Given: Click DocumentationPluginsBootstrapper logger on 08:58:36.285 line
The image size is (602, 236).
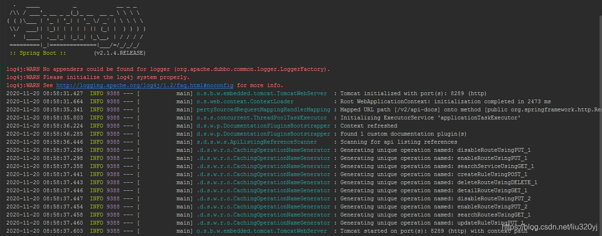Looking at the screenshot, I should [x=263, y=134].
